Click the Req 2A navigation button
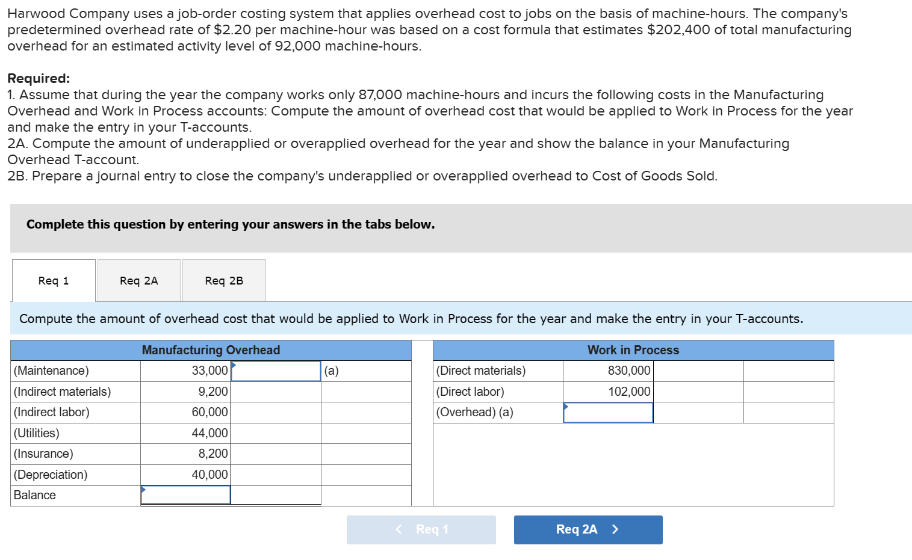The image size is (912, 560). tap(587, 529)
